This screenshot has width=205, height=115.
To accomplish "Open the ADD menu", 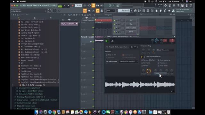I will [29, 5].
